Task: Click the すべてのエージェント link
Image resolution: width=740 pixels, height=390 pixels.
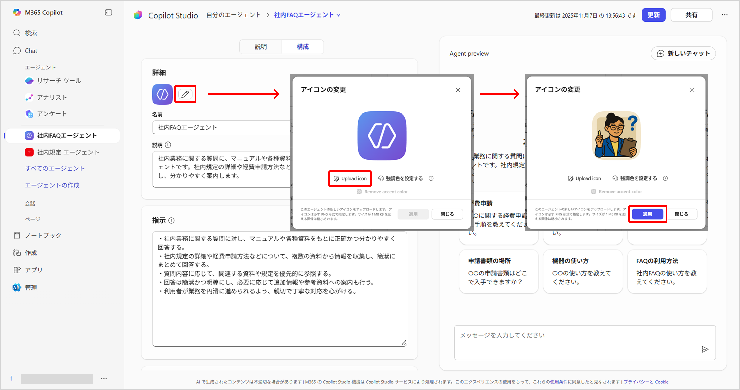Action: pyautogui.click(x=55, y=168)
